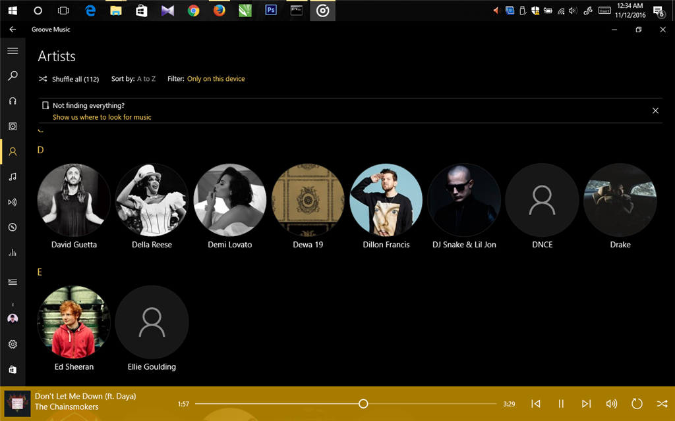Open Action Center notifications icon
The width and height of the screenshot is (675, 421).
pyautogui.click(x=659, y=11)
